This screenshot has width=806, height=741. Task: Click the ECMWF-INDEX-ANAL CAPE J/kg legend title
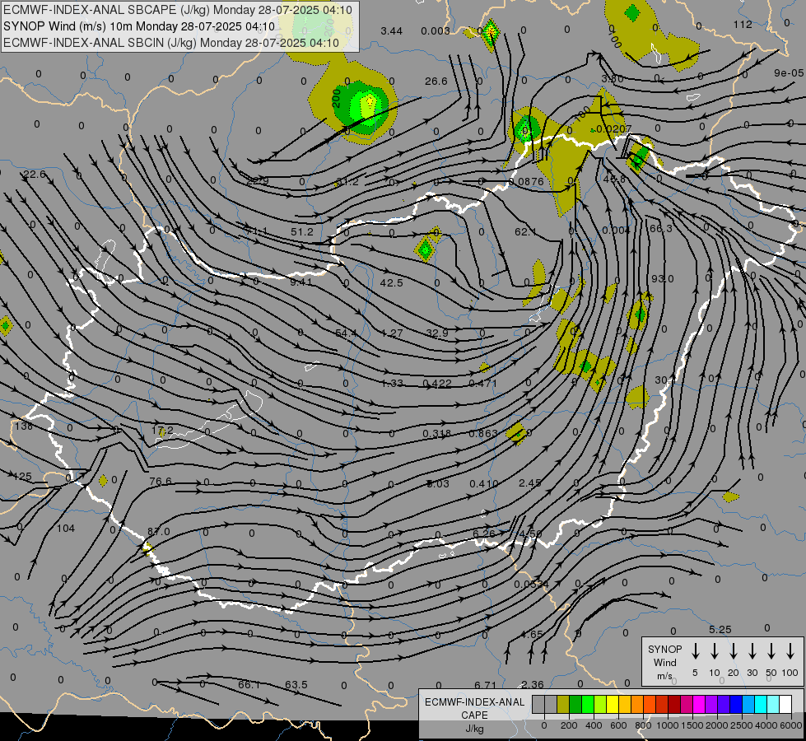tap(474, 715)
